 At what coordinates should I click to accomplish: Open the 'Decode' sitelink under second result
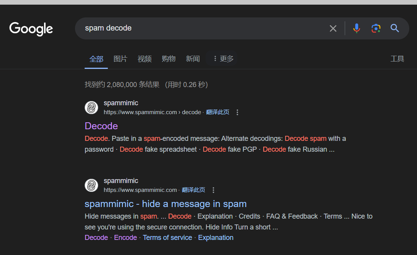coord(96,238)
